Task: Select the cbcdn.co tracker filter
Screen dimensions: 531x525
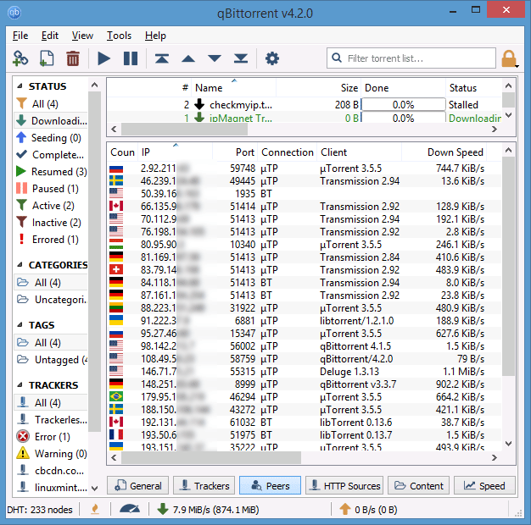Action: pos(51,470)
